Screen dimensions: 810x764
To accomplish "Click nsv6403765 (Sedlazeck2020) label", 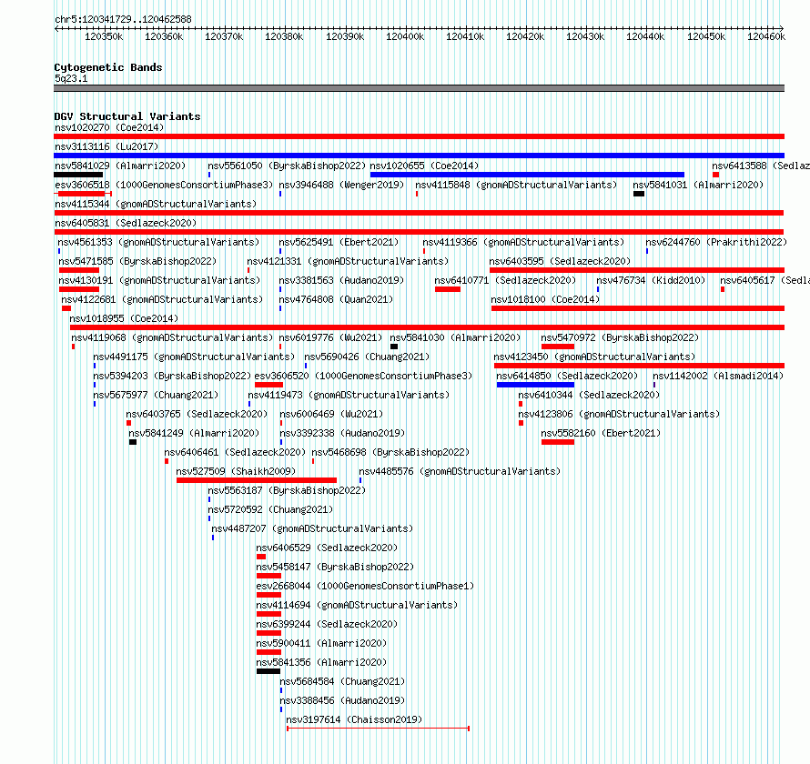I will tap(197, 414).
